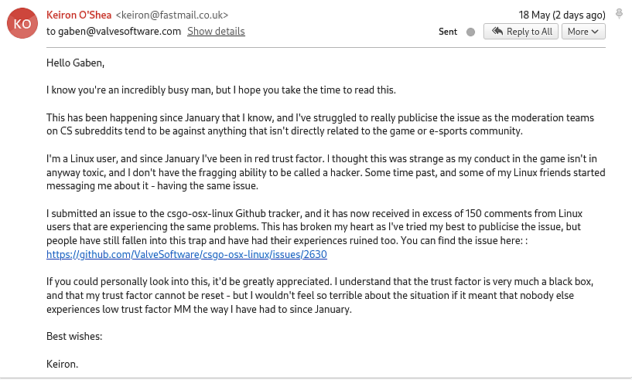Click the line about an incredibly busy man

pyautogui.click(x=221, y=90)
